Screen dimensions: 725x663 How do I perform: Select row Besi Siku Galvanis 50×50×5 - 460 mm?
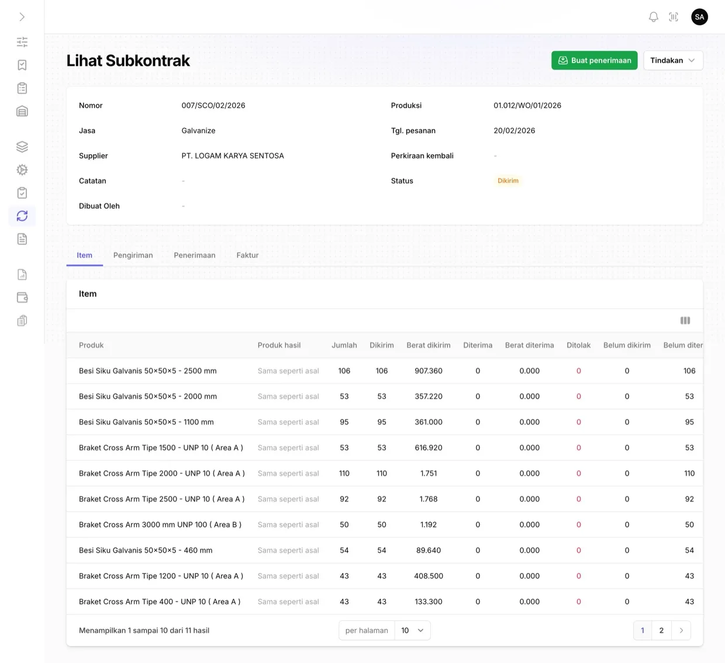(385, 550)
